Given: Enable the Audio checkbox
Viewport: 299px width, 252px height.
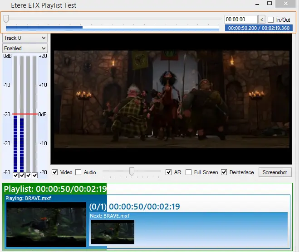Looking at the screenshot, I should [x=78, y=172].
